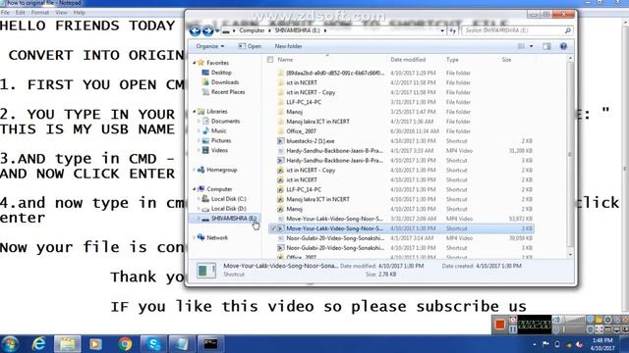Open Windows Explorer from the taskbar

click(68, 344)
